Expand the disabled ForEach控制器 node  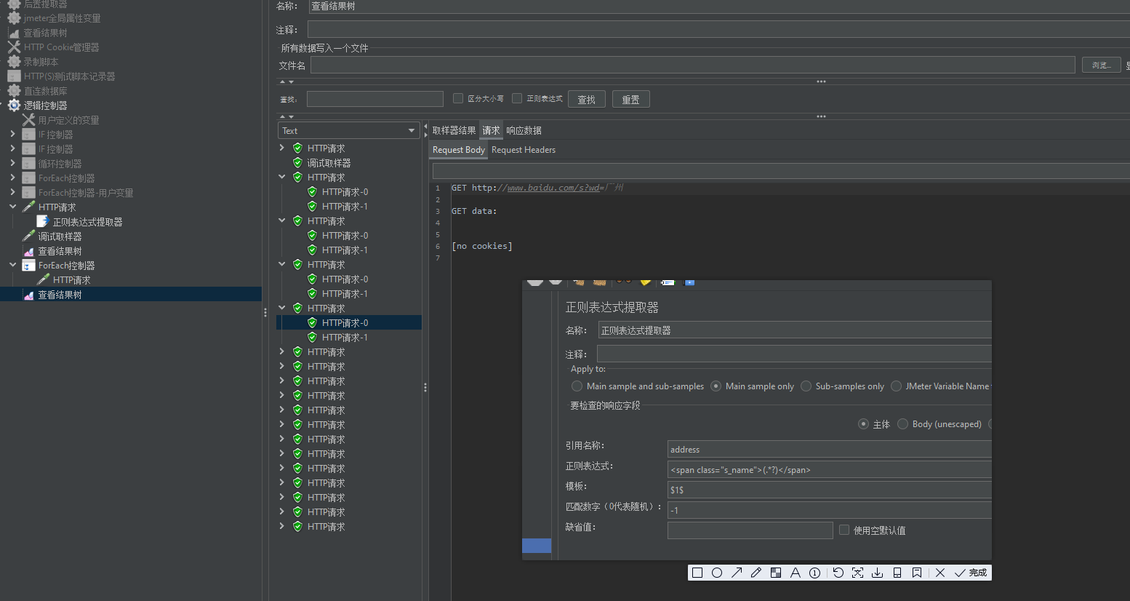click(12, 178)
